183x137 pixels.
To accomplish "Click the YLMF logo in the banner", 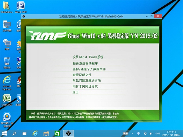I will 47,35.
